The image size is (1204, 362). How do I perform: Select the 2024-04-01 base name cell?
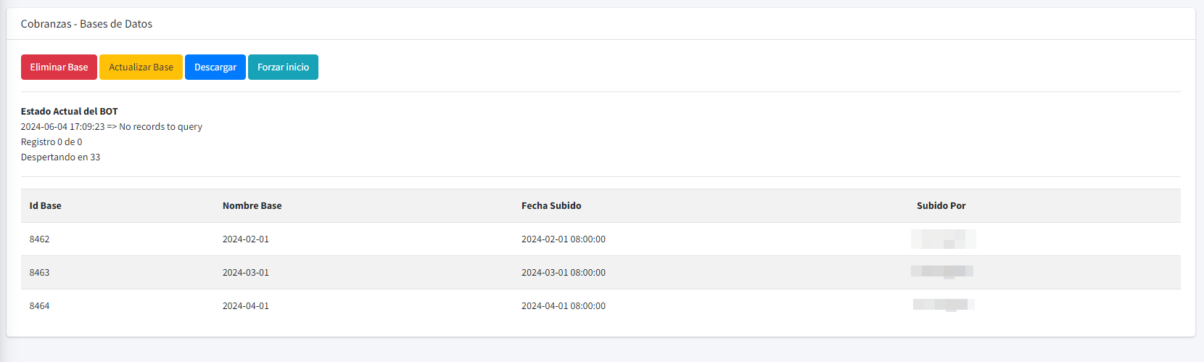tap(245, 306)
